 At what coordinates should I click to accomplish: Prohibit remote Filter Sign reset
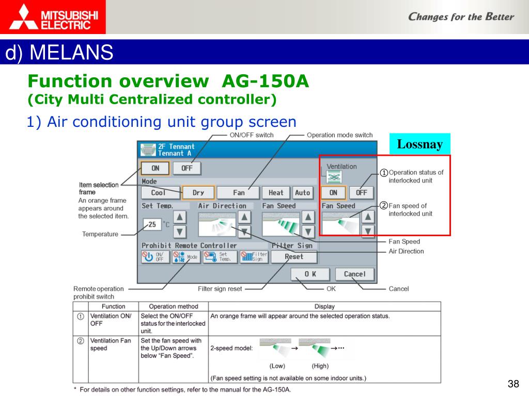254,257
